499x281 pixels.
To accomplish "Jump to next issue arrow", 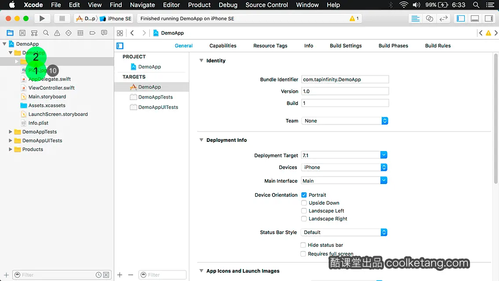I will [x=496, y=33].
